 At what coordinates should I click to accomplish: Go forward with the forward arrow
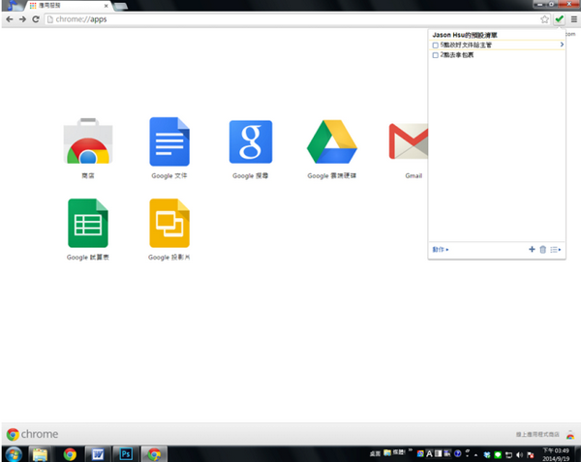pyautogui.click(x=22, y=19)
